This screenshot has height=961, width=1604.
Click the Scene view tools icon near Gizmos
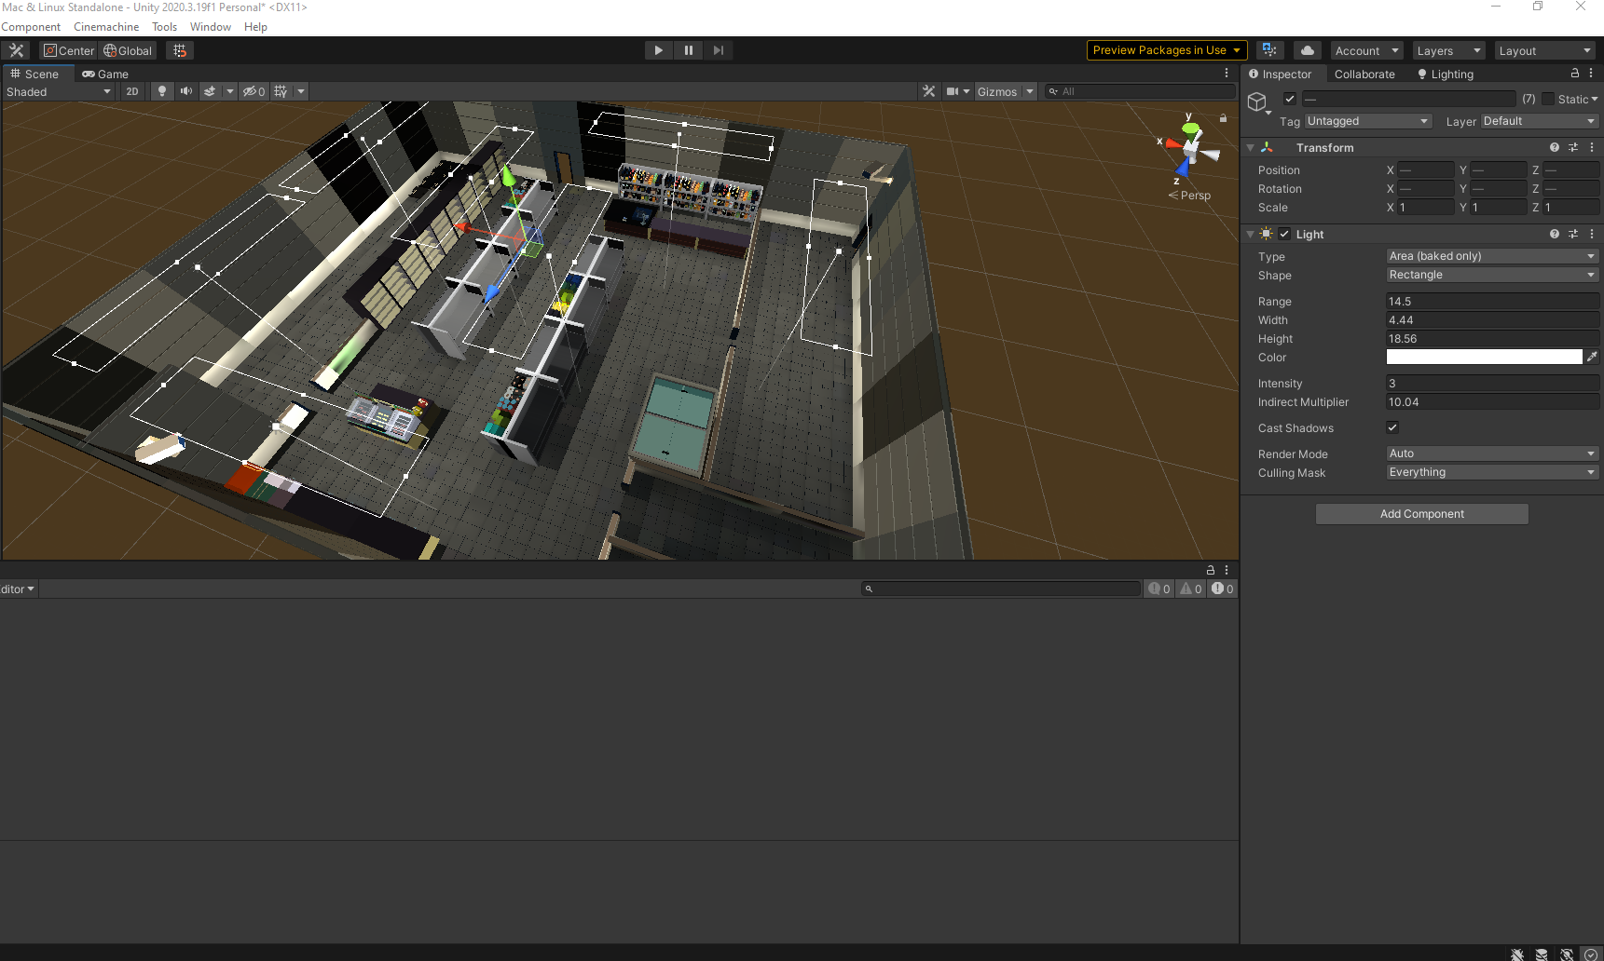point(928,91)
